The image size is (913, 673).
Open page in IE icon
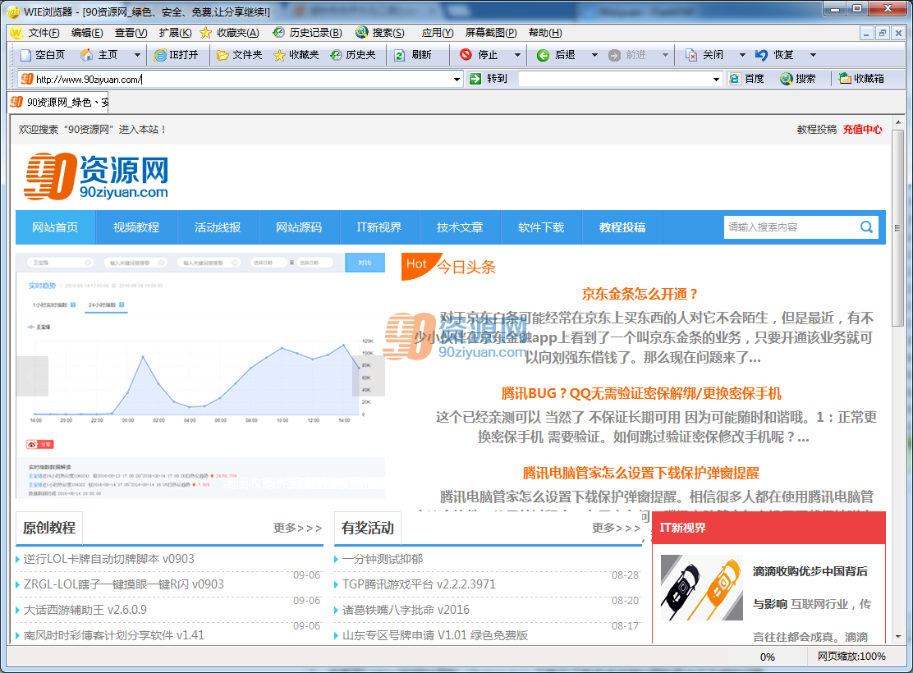tap(159, 55)
